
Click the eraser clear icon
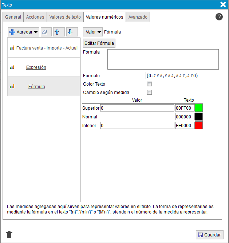click(x=46, y=32)
